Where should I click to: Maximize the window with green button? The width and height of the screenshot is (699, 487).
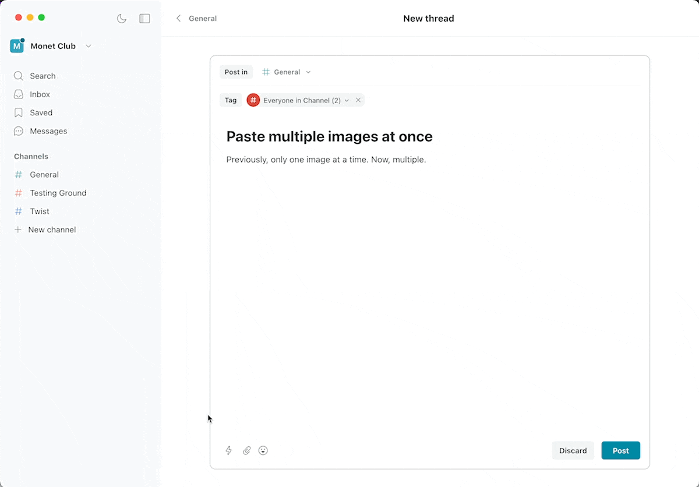41,17
